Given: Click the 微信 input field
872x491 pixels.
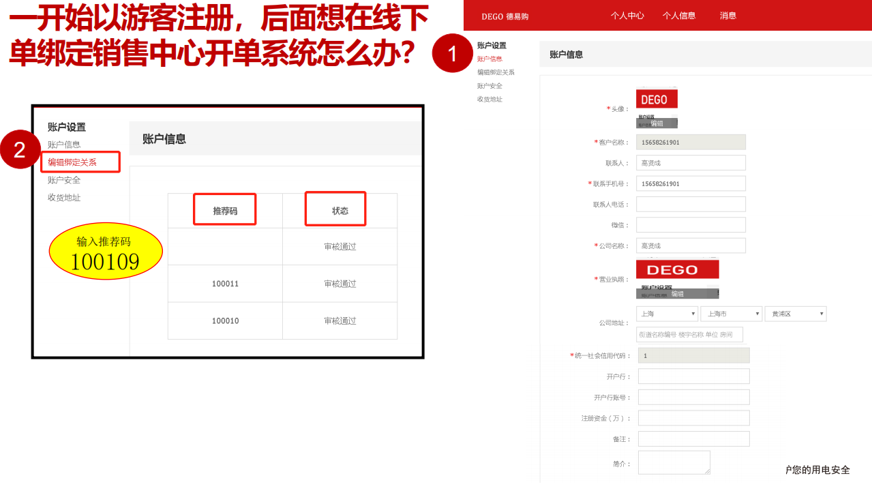Looking at the screenshot, I should [x=691, y=225].
